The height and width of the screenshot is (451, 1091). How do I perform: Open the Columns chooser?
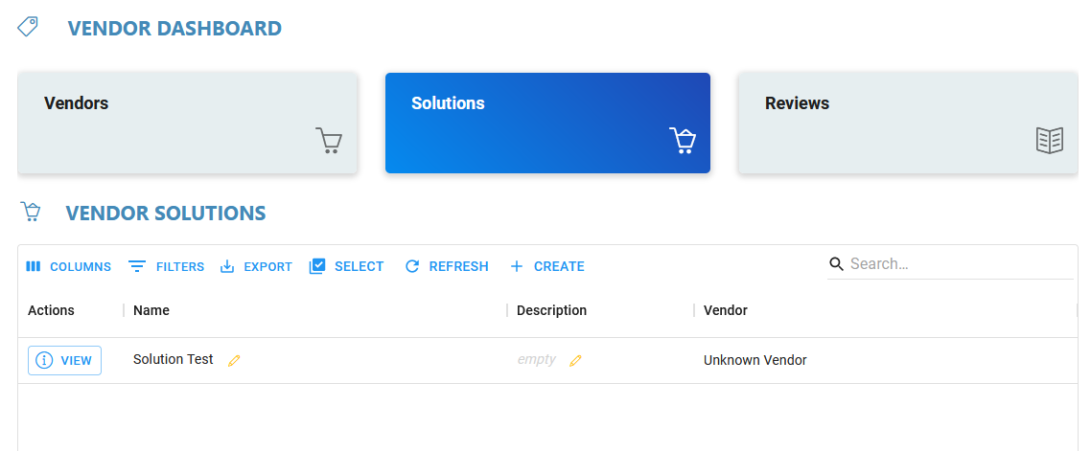[x=69, y=267]
